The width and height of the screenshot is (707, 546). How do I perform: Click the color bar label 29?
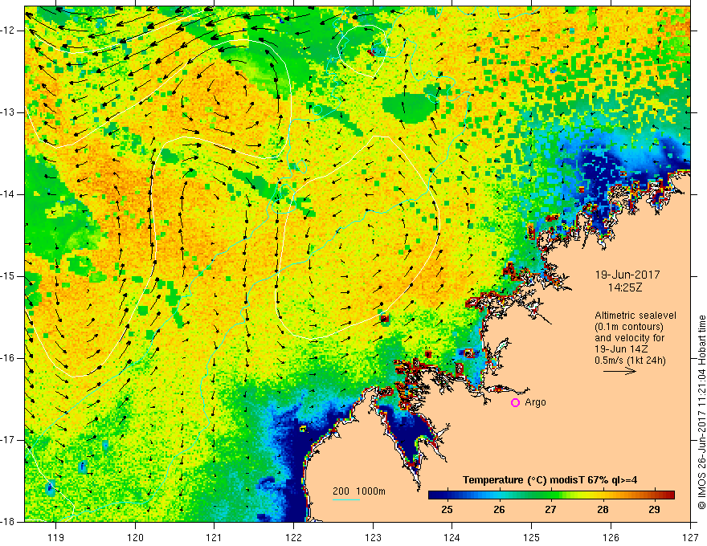pyautogui.click(x=654, y=510)
